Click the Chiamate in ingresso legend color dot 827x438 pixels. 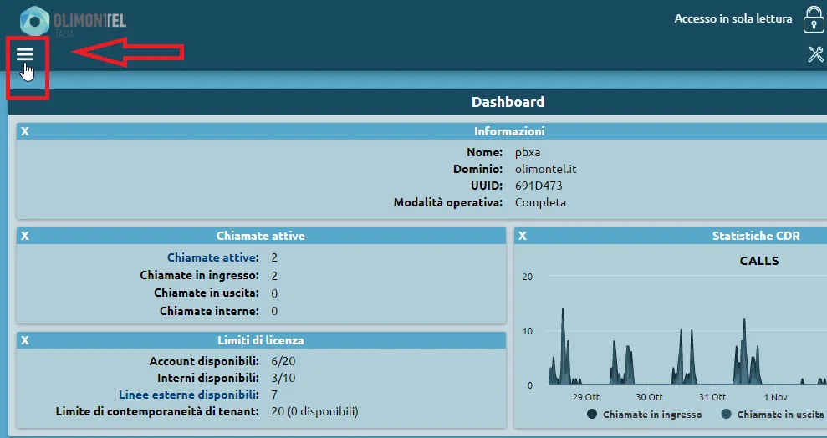(593, 415)
